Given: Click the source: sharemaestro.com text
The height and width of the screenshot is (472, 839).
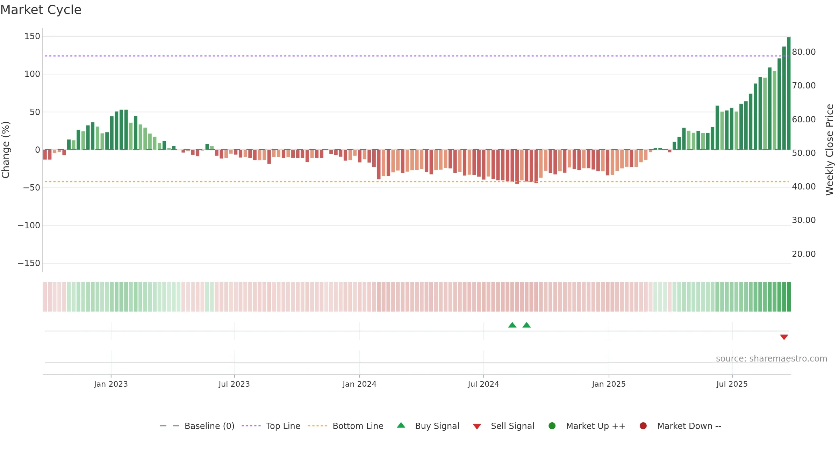Looking at the screenshot, I should point(772,359).
